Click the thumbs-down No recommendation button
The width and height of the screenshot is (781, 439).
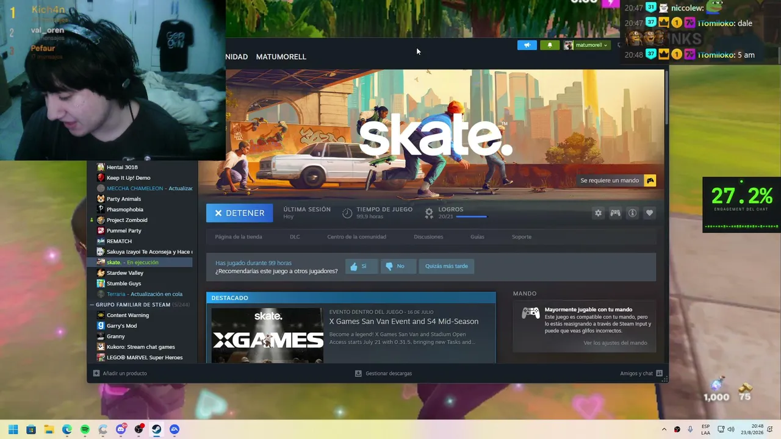[398, 266]
